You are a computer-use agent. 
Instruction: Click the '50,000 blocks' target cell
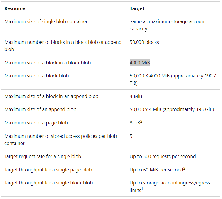(x=144, y=42)
